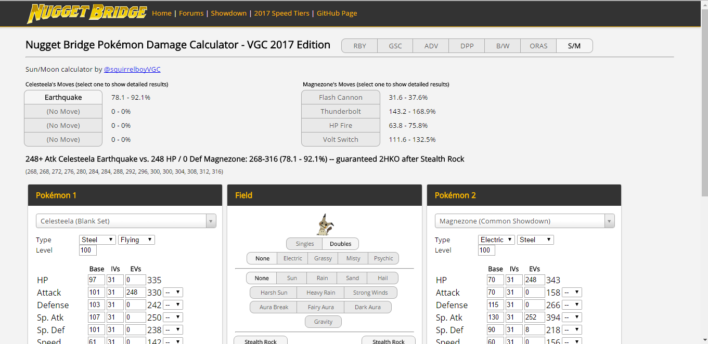Viewport: 708px width, 344px height.
Task: Open Celesteela (Blank Set) Pokémon dropdown
Action: tap(125, 221)
